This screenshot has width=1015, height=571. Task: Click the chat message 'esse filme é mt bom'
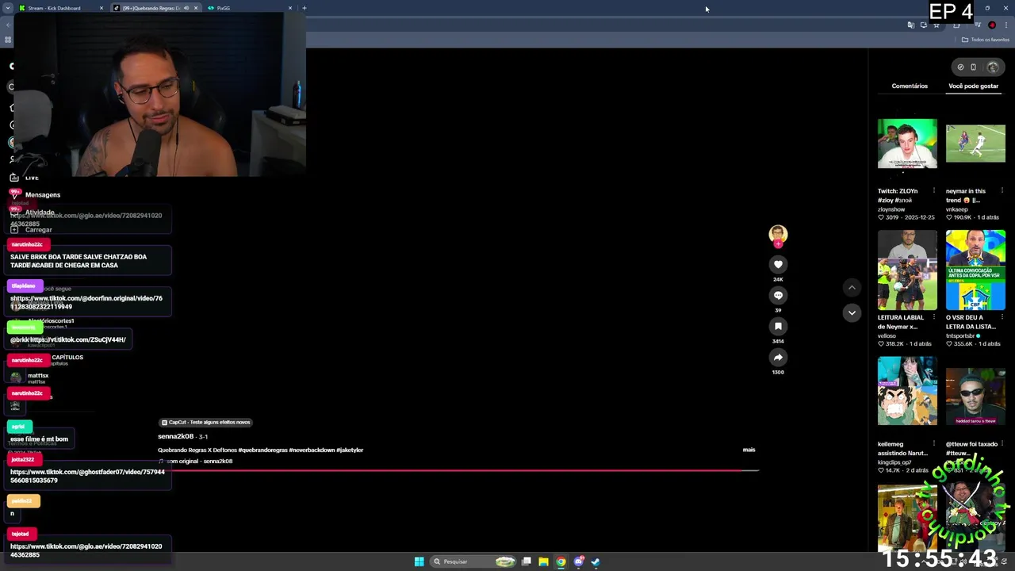[39, 439]
